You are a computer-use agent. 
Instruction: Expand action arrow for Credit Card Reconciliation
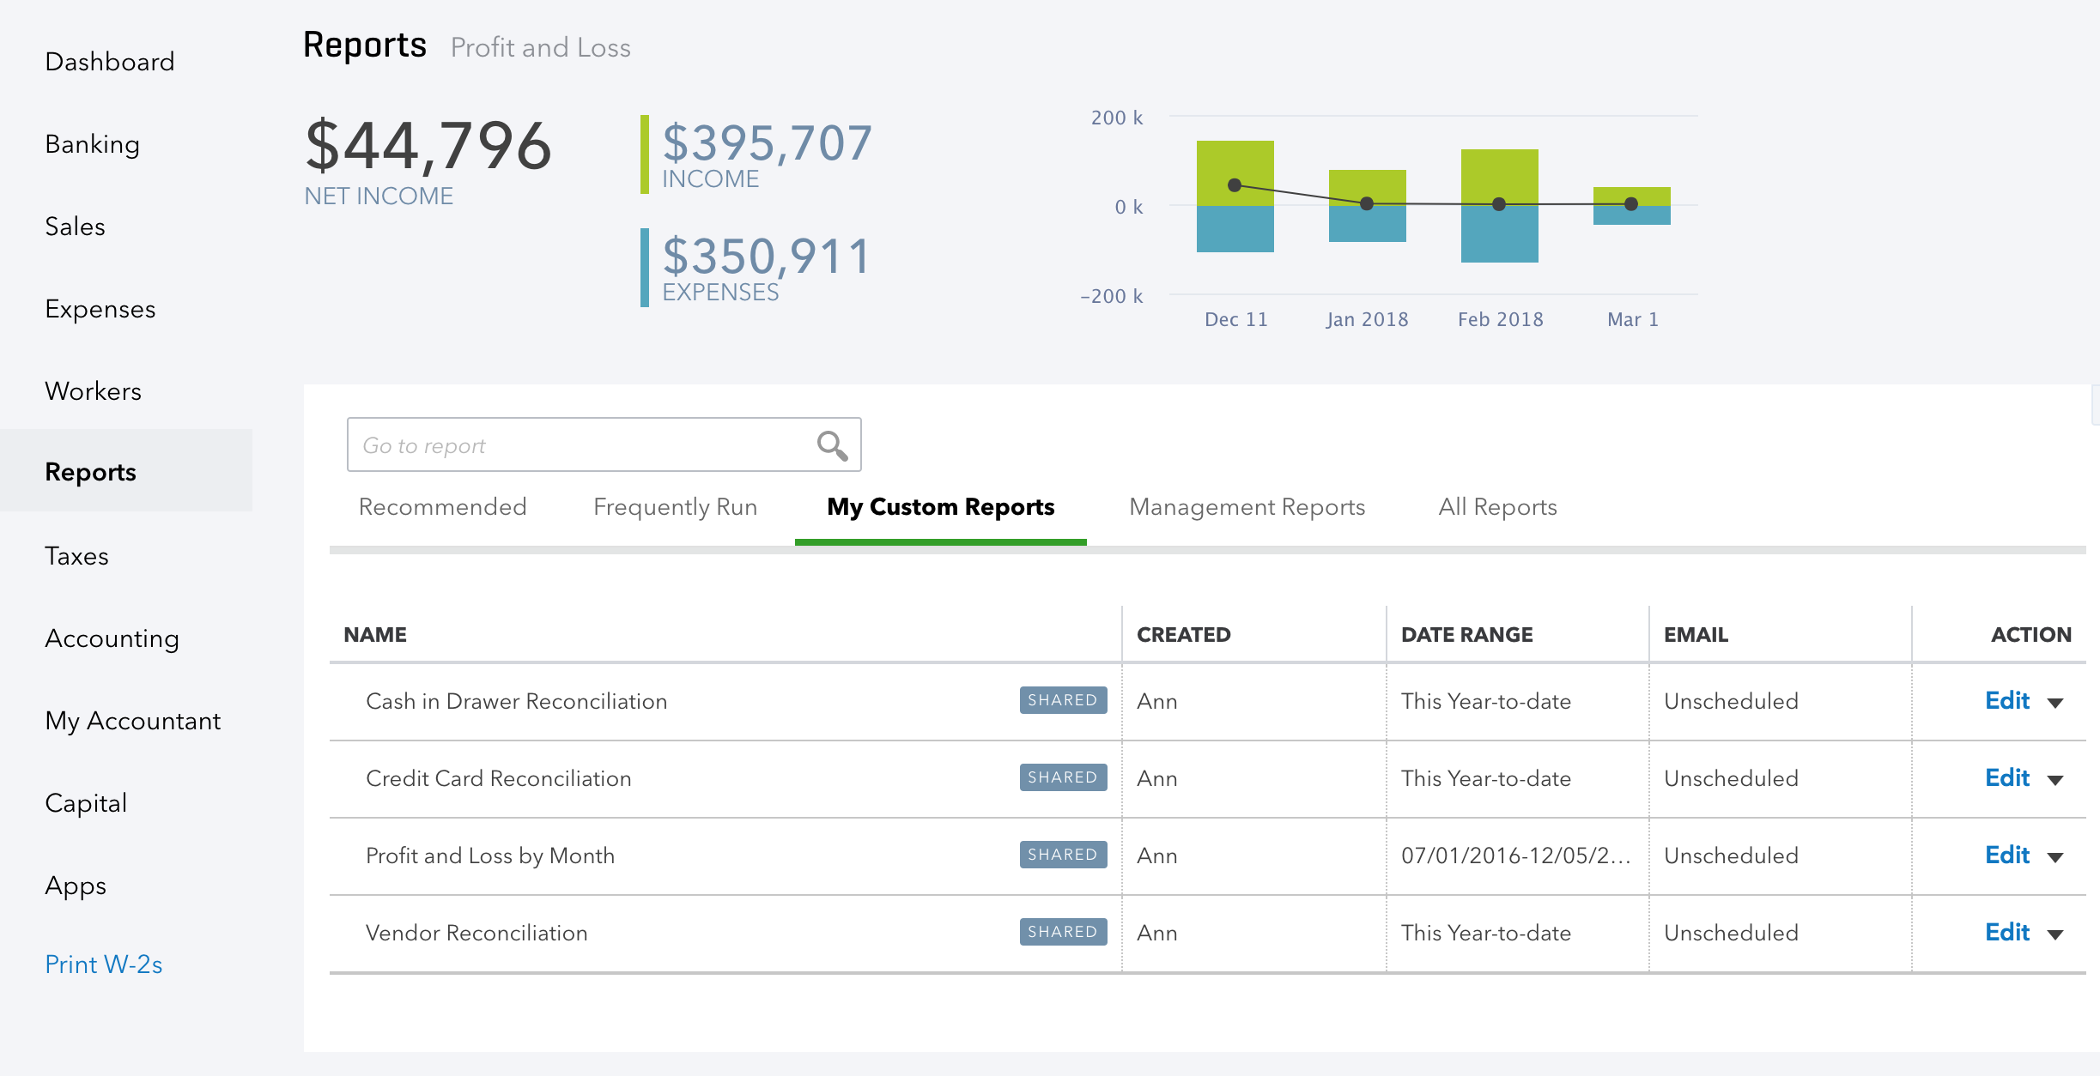click(x=2055, y=780)
